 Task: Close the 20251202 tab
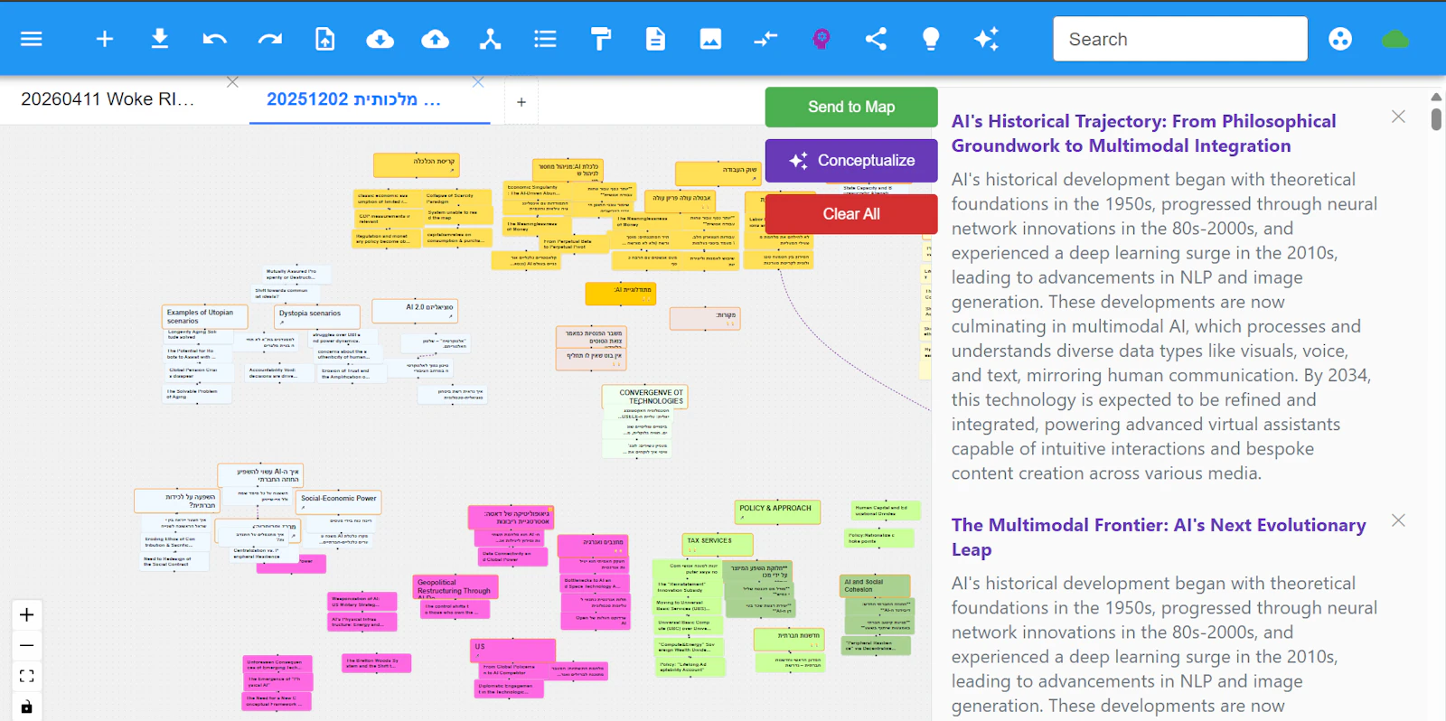coord(478,82)
